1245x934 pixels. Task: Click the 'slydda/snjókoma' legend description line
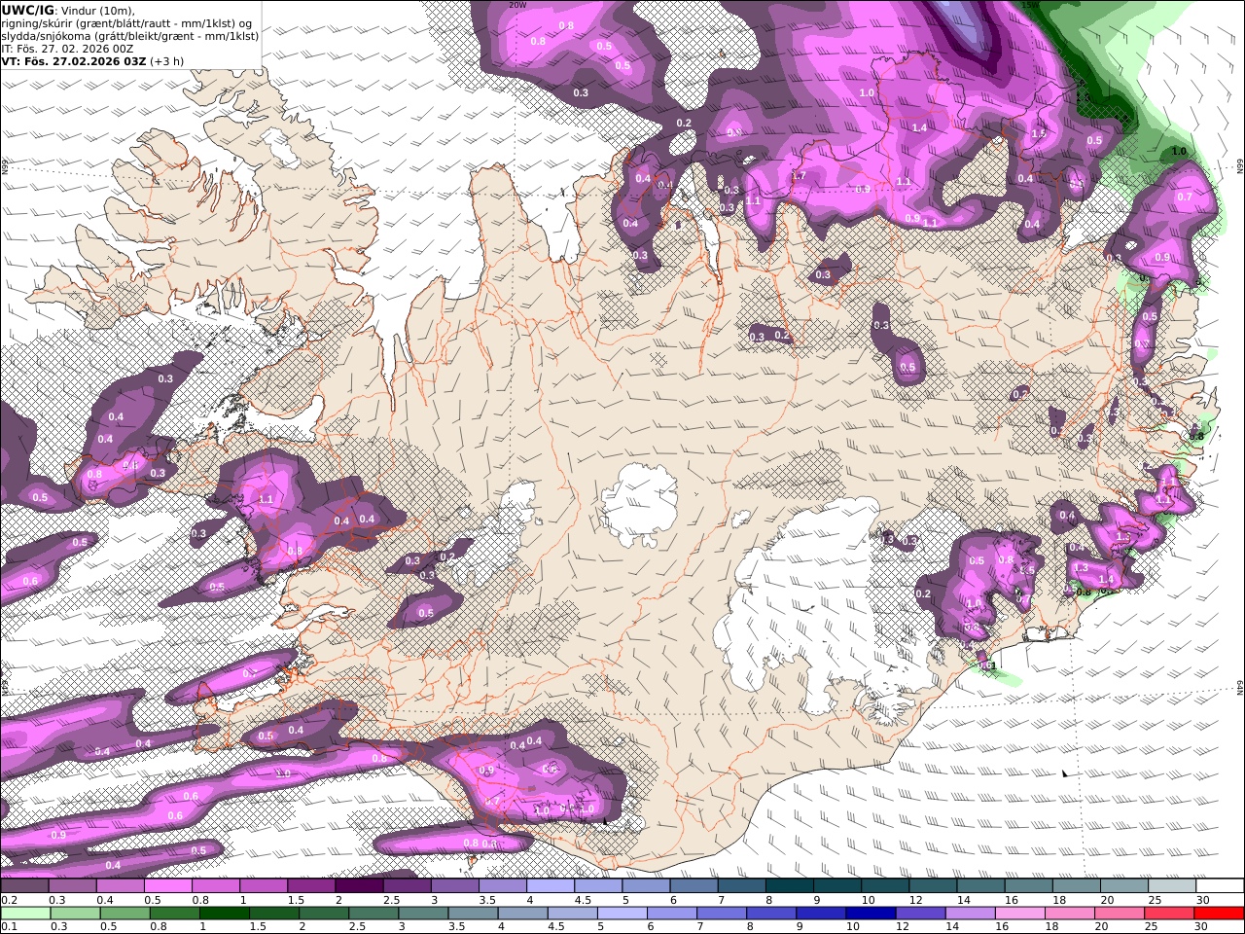point(130,36)
